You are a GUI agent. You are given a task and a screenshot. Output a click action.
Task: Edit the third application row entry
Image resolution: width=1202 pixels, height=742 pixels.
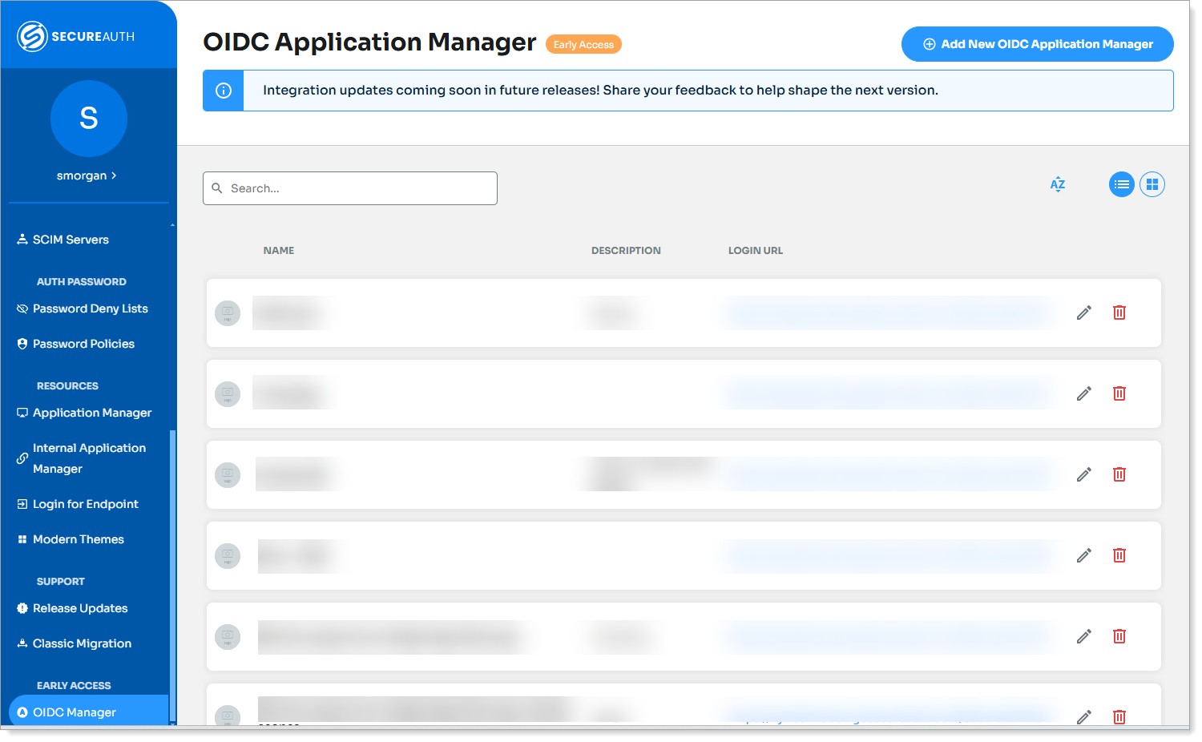(x=1083, y=474)
